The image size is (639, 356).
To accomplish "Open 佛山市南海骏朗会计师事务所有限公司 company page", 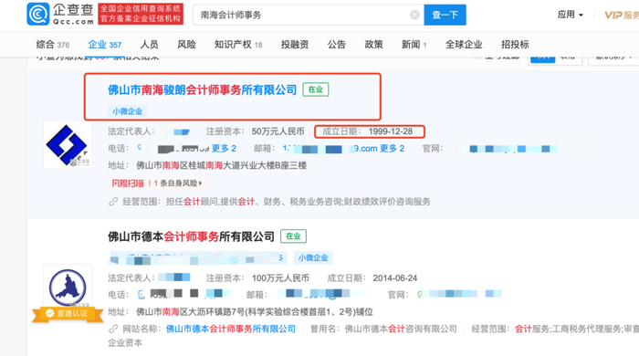I will [202, 89].
